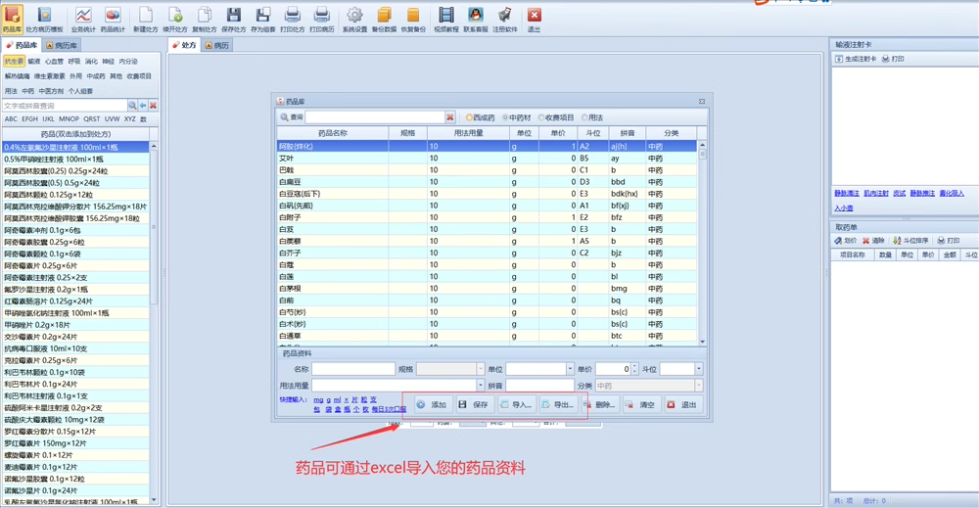The height and width of the screenshot is (508, 979).
Task: Select the 中药材 radio button
Action: coord(517,117)
